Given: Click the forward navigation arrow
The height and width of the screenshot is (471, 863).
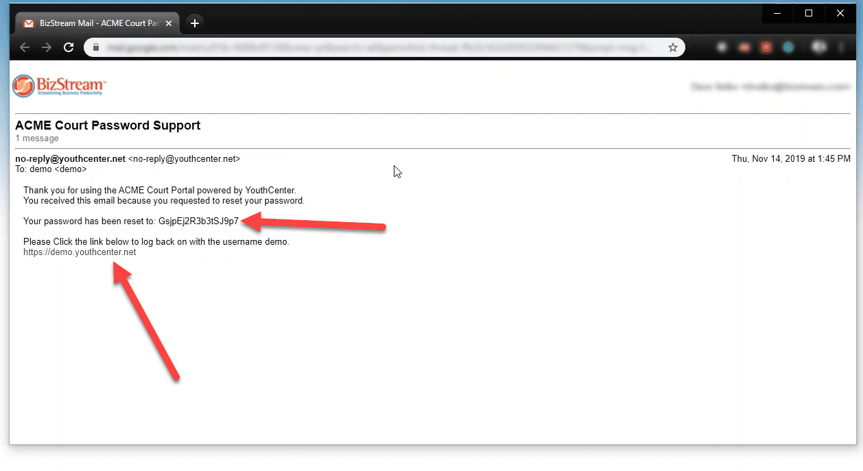Looking at the screenshot, I should (x=47, y=47).
